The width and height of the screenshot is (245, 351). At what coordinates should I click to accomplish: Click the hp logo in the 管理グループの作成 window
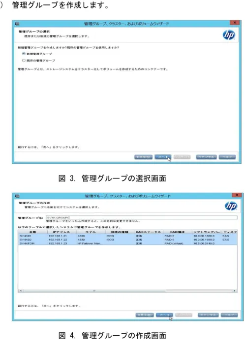(231, 206)
